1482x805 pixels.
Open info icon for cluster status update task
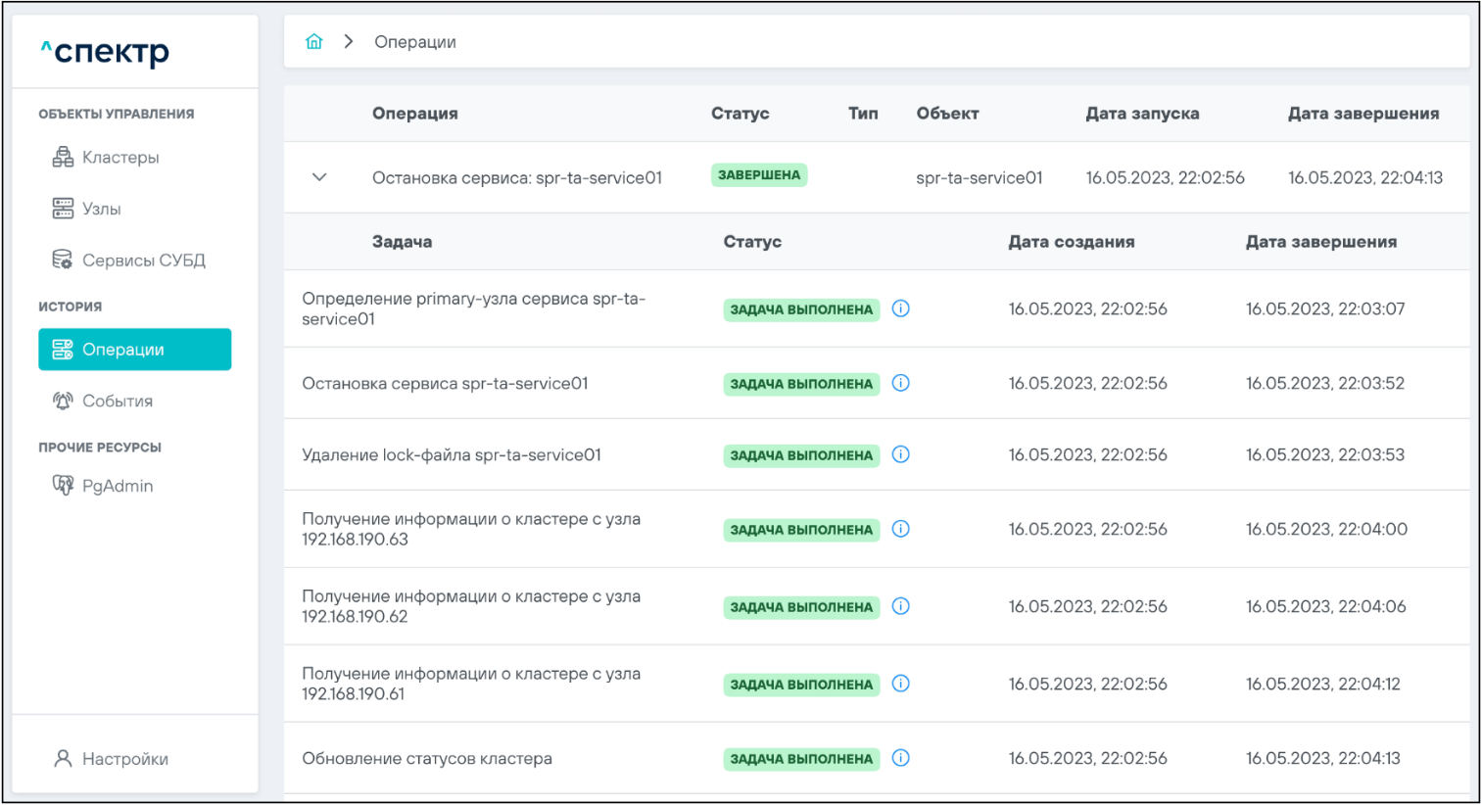[901, 758]
